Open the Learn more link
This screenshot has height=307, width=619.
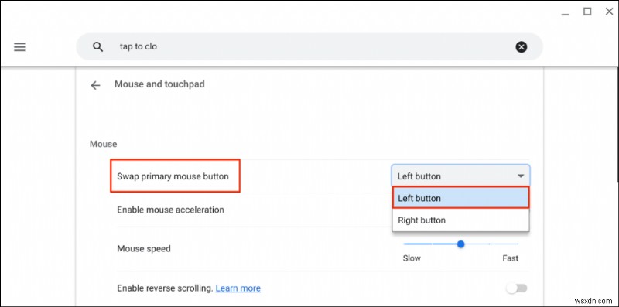[x=238, y=288]
